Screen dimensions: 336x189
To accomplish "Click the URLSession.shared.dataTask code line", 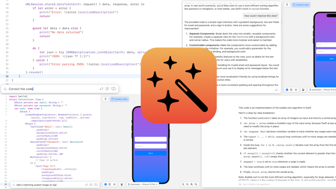I will point(85,4).
